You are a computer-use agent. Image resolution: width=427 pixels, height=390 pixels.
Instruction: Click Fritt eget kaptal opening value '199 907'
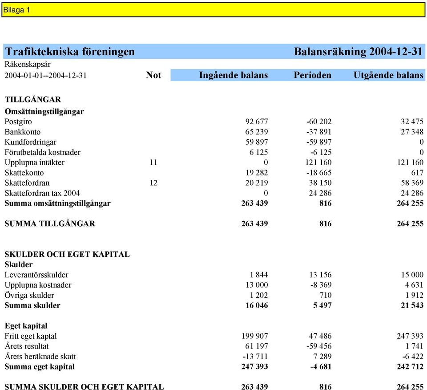point(254,336)
